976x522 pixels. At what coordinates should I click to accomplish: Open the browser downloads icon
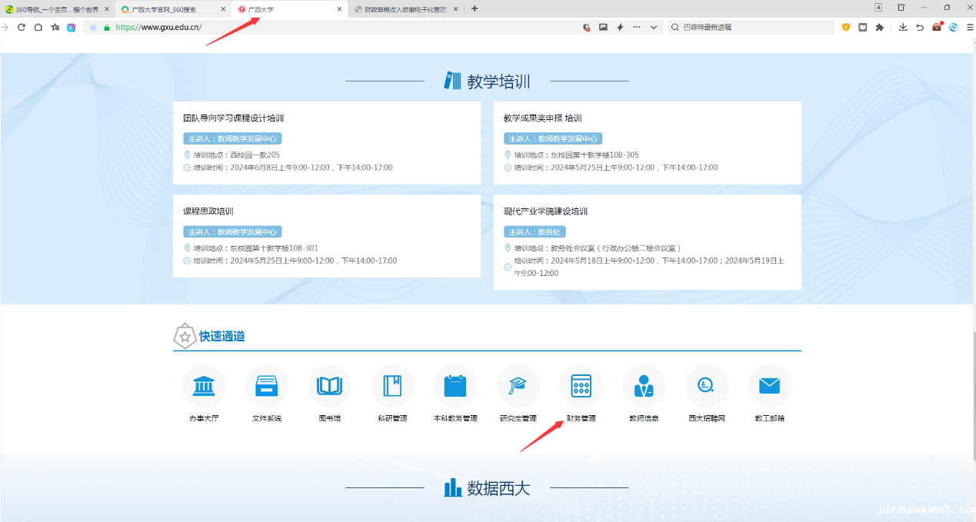(x=903, y=27)
